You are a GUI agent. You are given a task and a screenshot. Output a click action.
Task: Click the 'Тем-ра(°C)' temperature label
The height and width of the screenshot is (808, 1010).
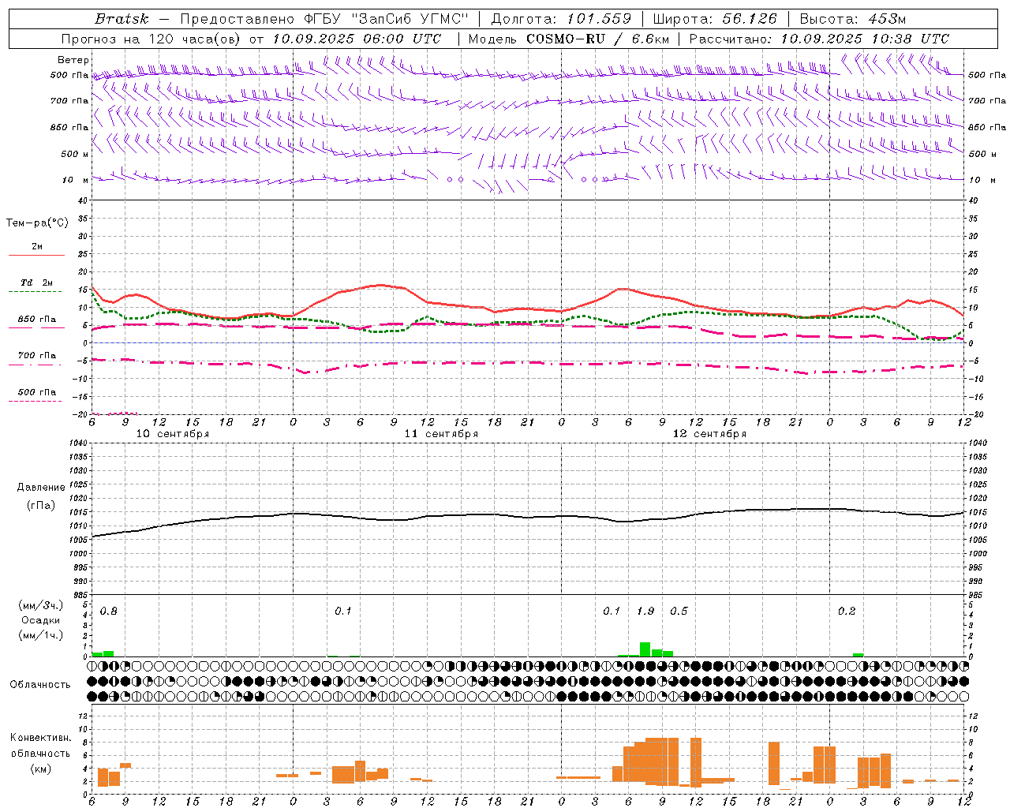[x=37, y=223]
